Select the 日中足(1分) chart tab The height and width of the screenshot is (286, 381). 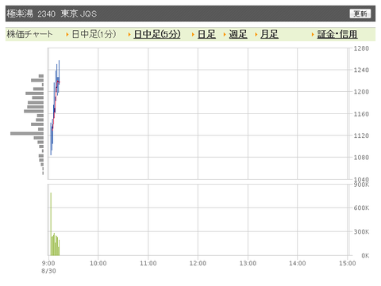pyautogui.click(x=94, y=34)
